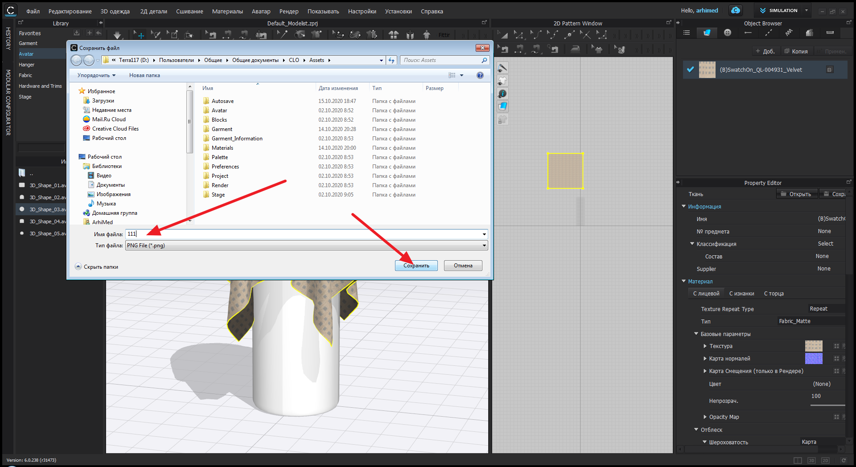Click the zipper-style spring icon in Object Browser

789,33
